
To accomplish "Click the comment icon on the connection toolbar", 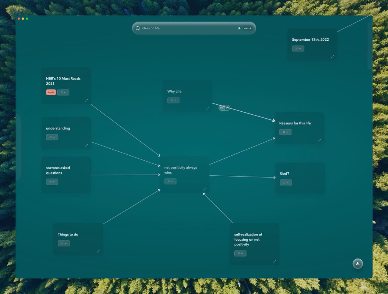I will [222, 108].
